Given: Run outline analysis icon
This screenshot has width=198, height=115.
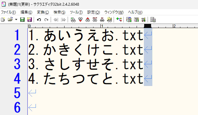Looking at the screenshot, I should 119,20.
